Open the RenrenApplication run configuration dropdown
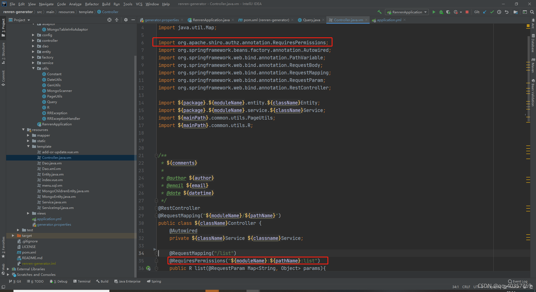The width and height of the screenshot is (536, 292). 407,12
